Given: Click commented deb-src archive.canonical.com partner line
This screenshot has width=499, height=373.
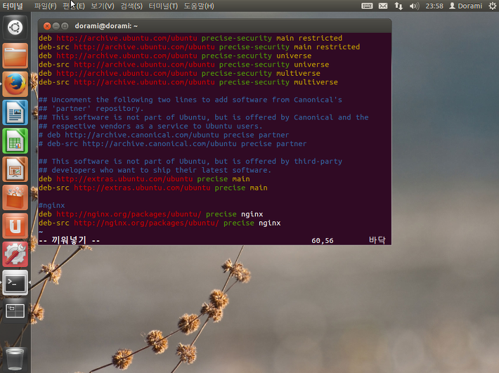Looking at the screenshot, I should pos(172,144).
